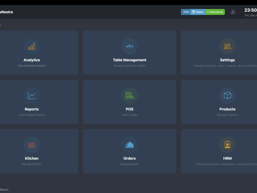Click the HRM card title
The height and width of the screenshot is (193, 257).
tap(227, 158)
